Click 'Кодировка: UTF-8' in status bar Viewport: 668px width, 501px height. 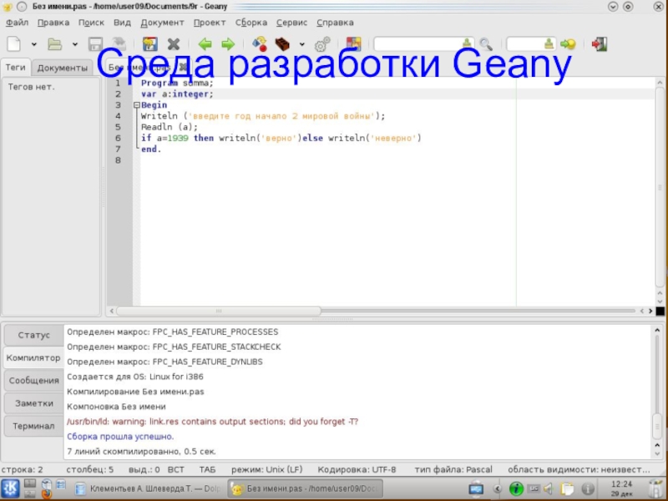(357, 470)
